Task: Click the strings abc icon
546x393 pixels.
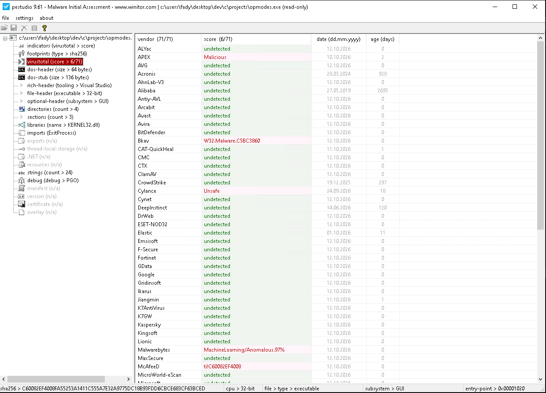Action: click(22, 173)
